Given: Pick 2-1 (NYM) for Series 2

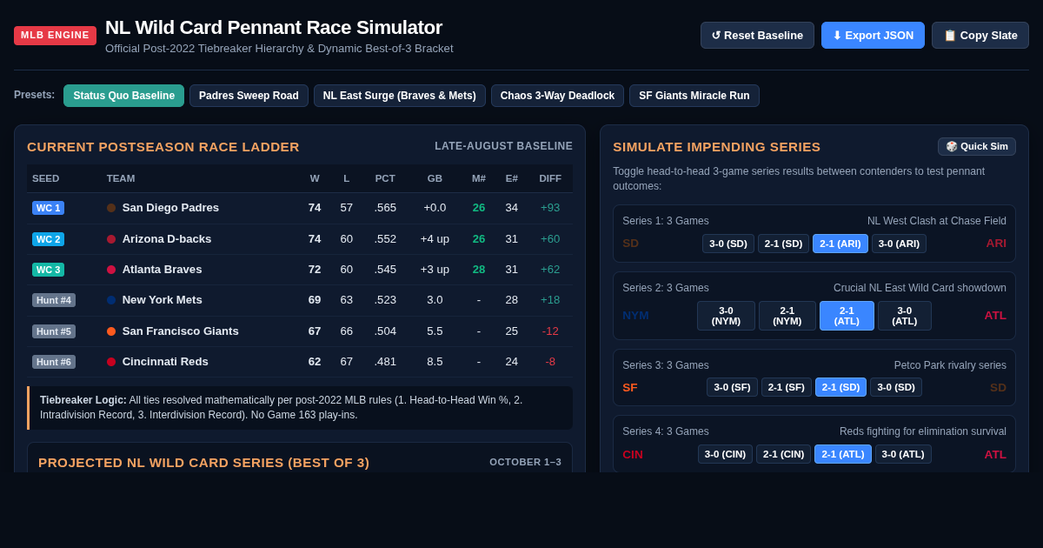Looking at the screenshot, I should 787,316.
